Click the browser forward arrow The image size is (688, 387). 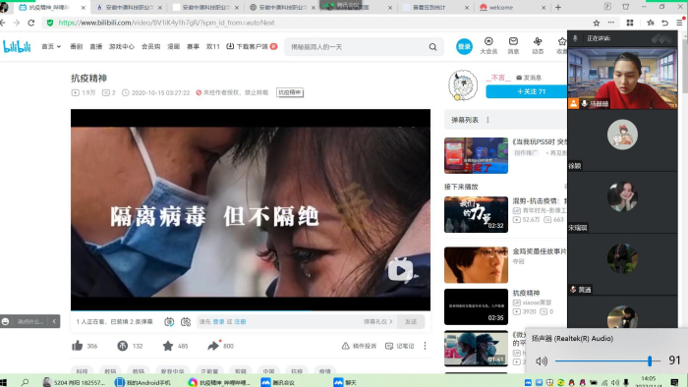tap(17, 23)
